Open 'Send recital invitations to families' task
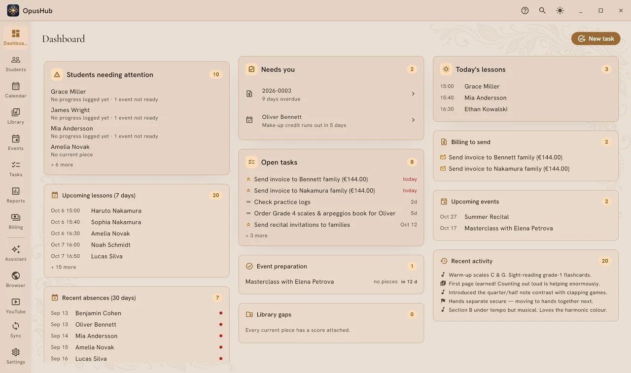This screenshot has height=373, width=631. 331,225
